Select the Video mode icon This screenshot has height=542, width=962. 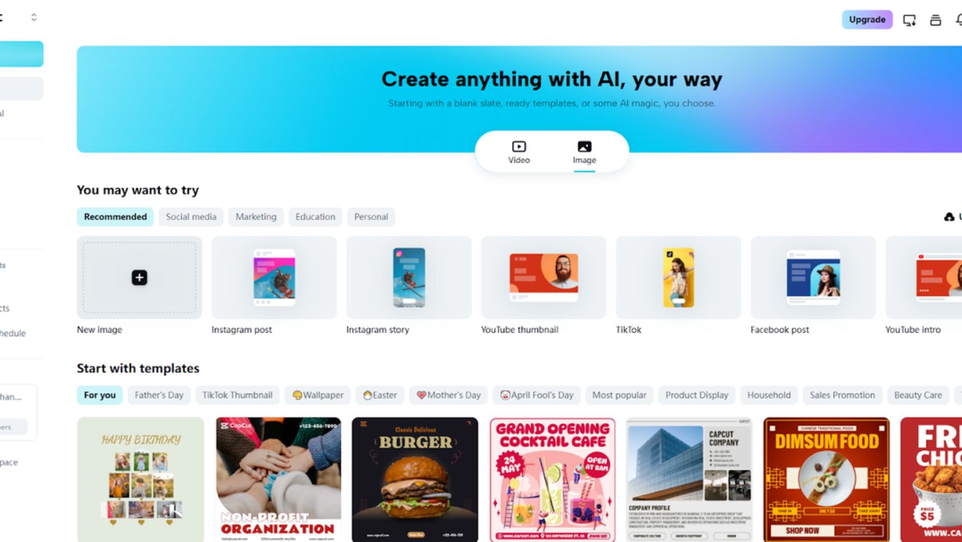[519, 147]
